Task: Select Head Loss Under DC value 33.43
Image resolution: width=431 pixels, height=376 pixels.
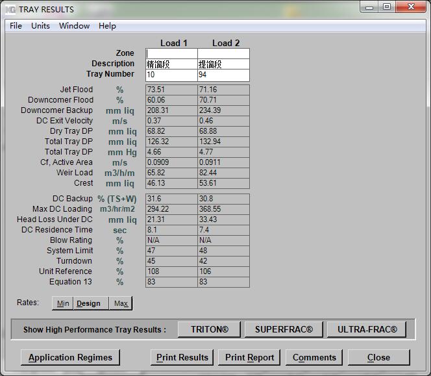Action: tap(223, 219)
